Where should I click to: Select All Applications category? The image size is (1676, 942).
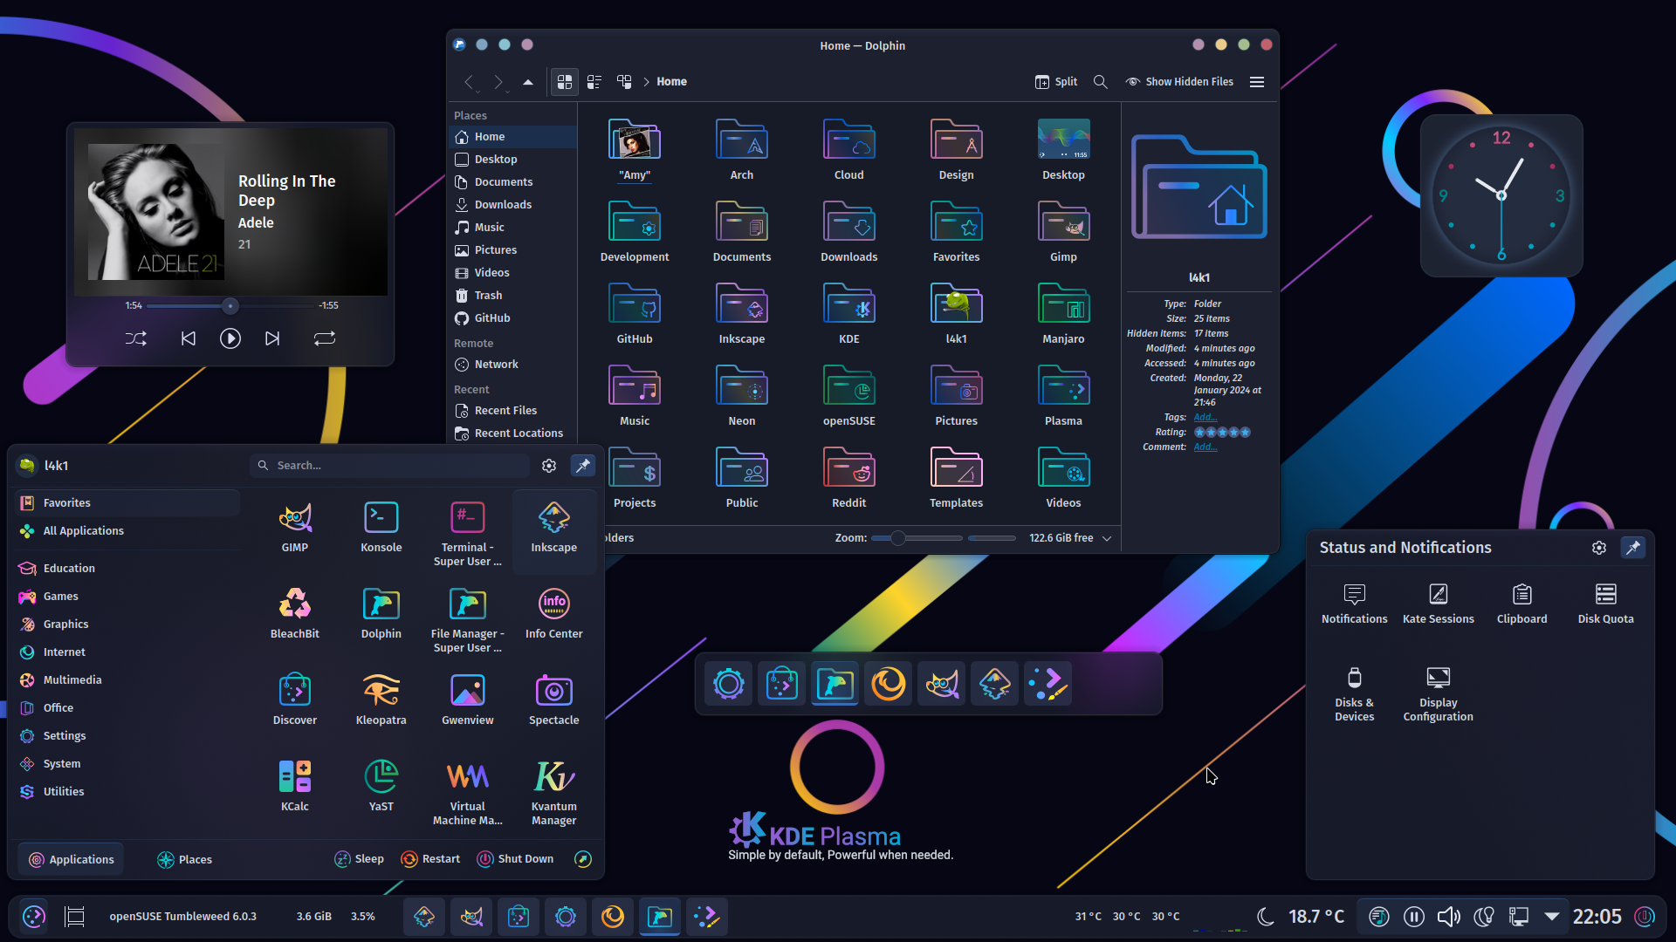(x=127, y=530)
